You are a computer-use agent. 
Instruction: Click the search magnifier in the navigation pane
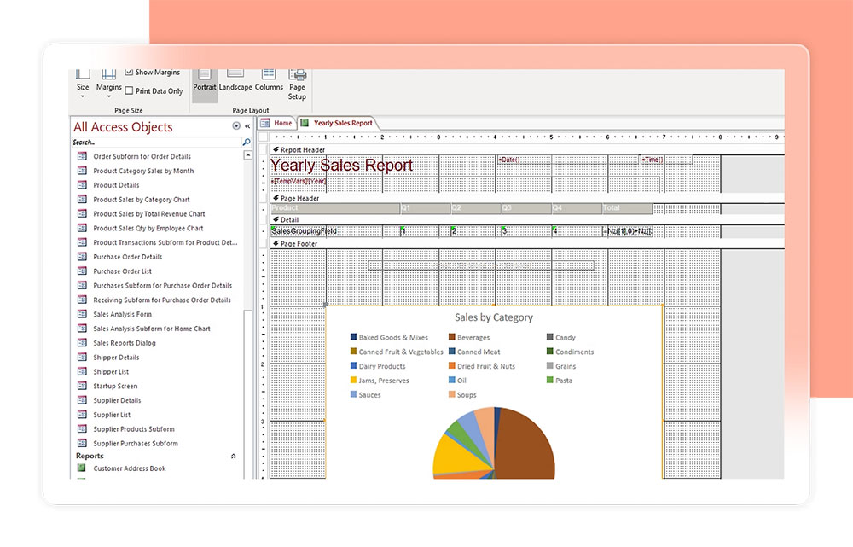pos(247,143)
